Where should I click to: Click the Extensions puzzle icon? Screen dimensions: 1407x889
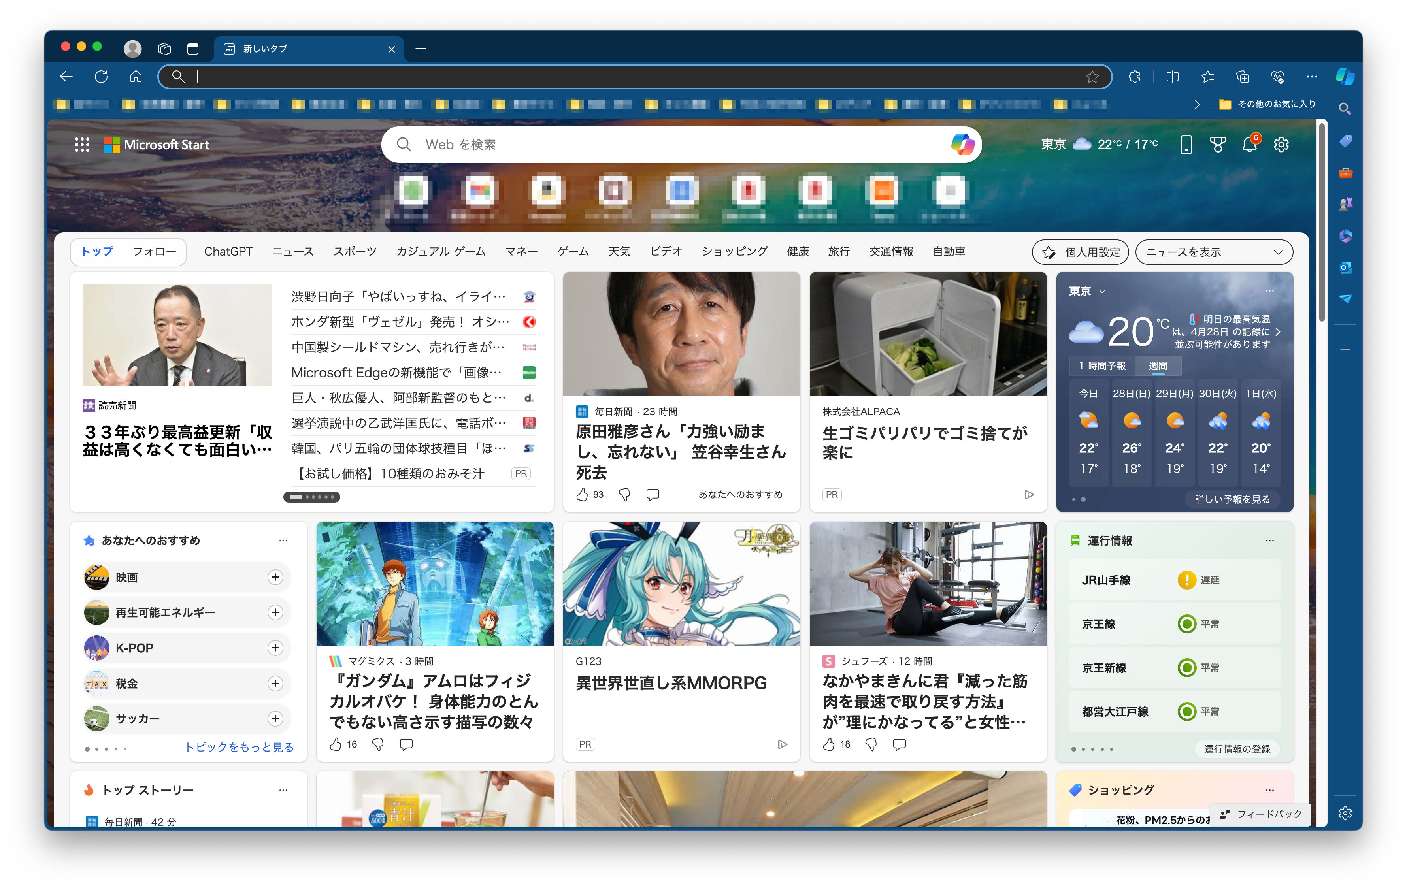pos(1134,77)
